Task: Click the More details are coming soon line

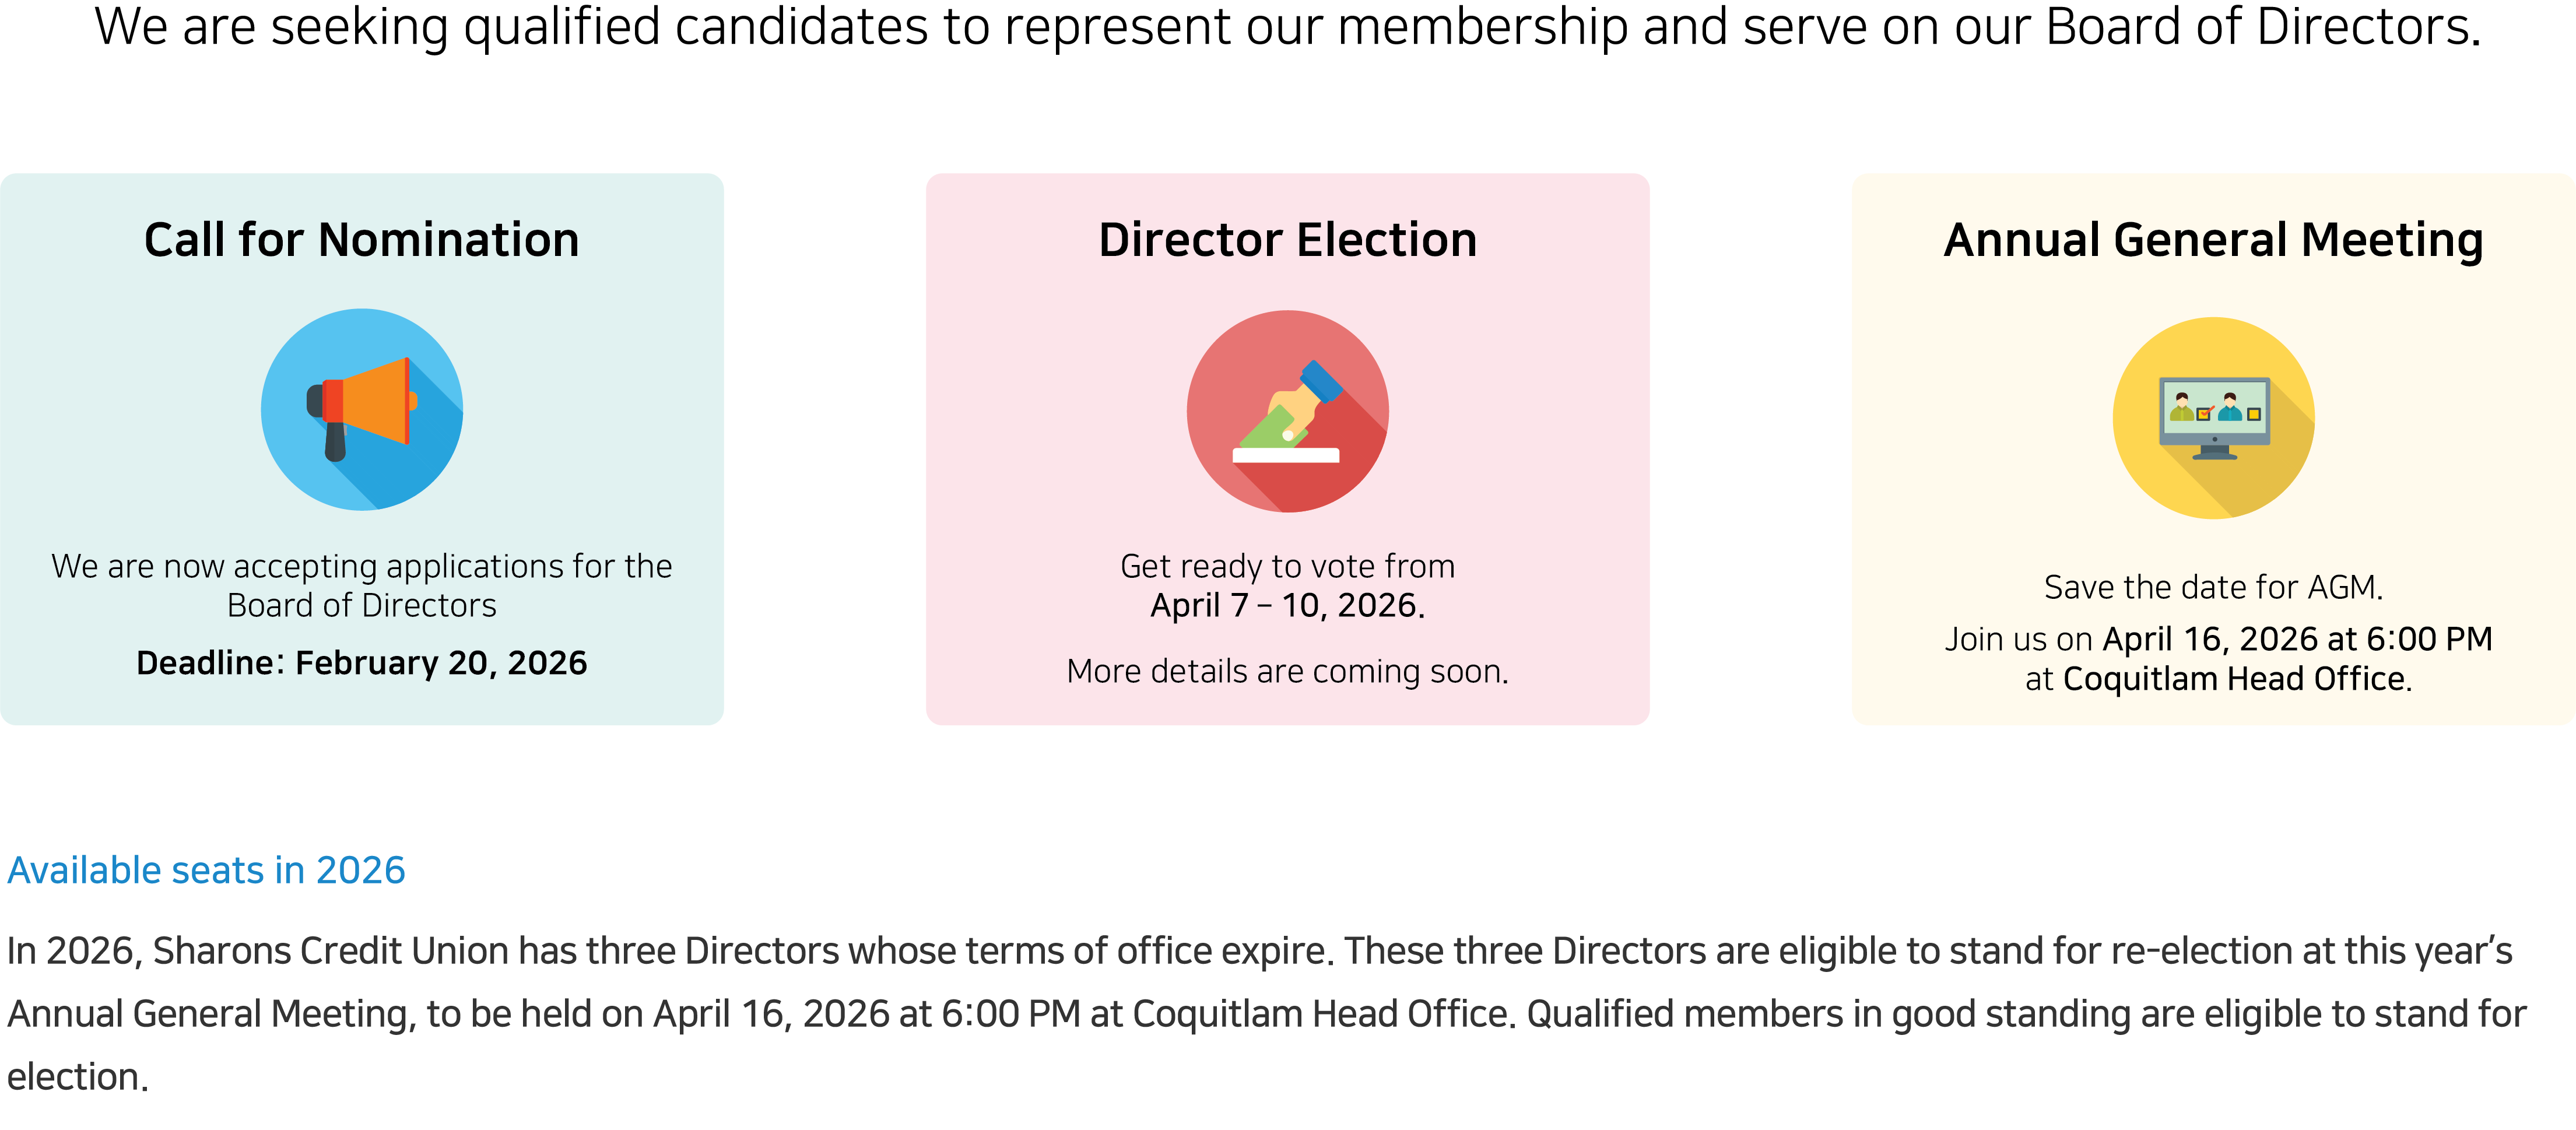Action: click(1287, 671)
